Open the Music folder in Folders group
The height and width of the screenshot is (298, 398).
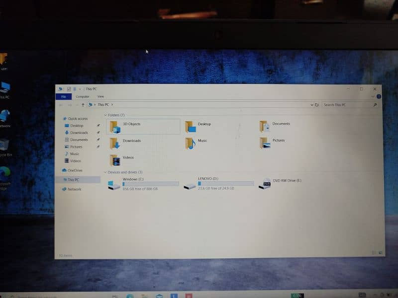coord(196,143)
